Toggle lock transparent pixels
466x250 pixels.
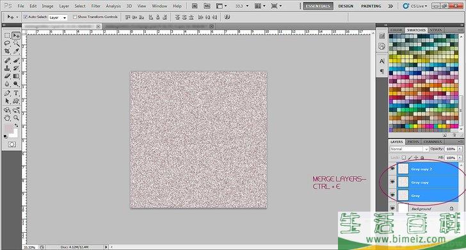click(403, 158)
